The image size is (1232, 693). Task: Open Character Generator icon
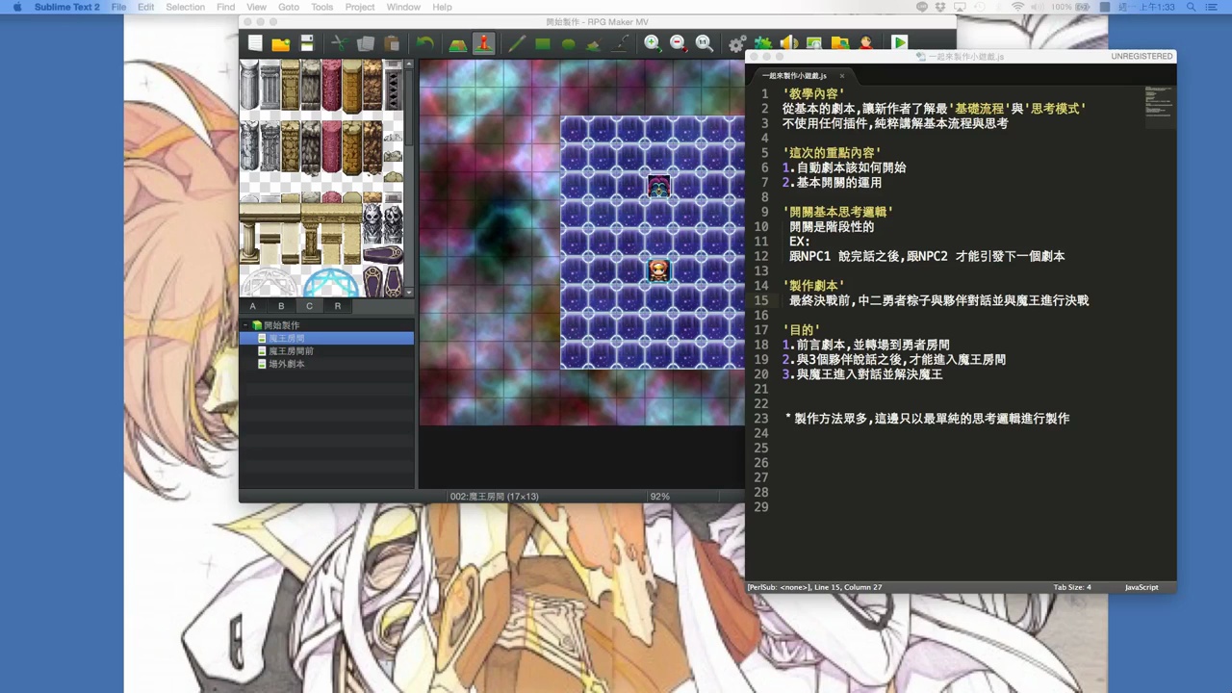(865, 43)
